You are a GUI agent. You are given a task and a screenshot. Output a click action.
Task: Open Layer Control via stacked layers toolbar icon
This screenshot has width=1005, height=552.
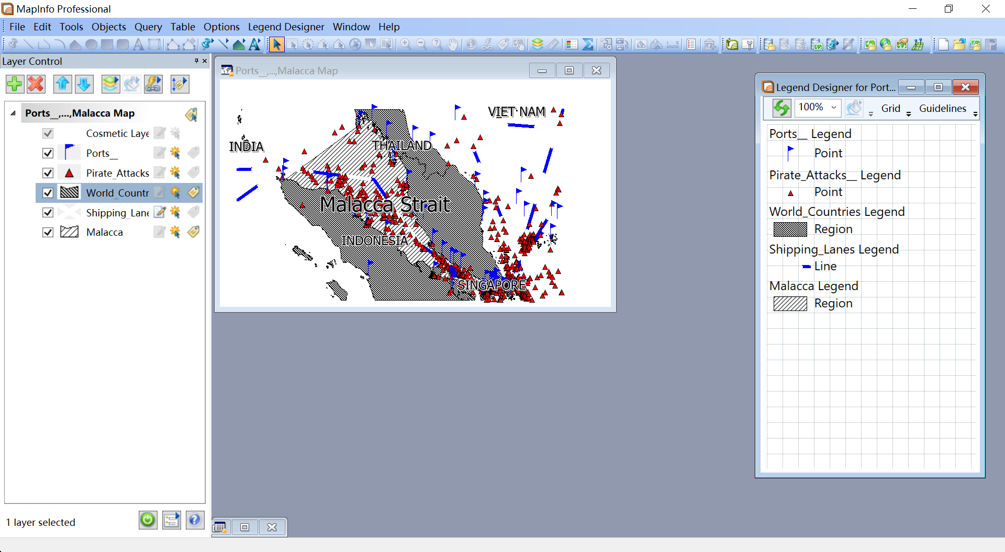point(538,44)
